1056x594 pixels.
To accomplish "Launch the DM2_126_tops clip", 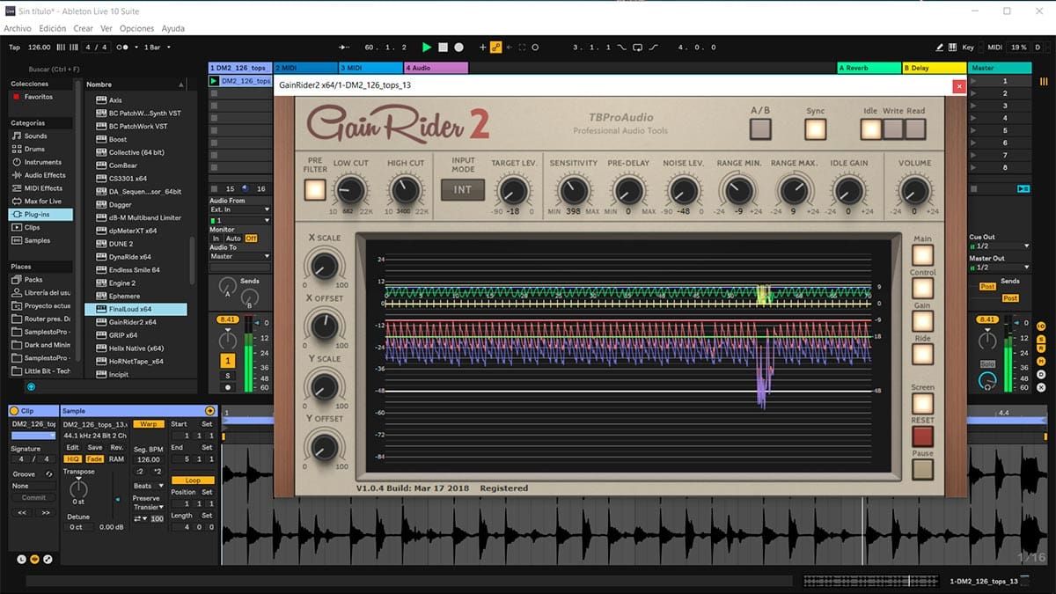I will 214,81.
